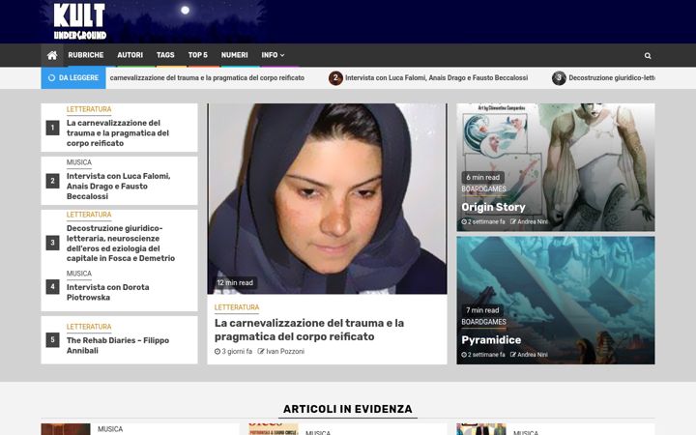Click the 7 min read badge

pyautogui.click(x=482, y=310)
